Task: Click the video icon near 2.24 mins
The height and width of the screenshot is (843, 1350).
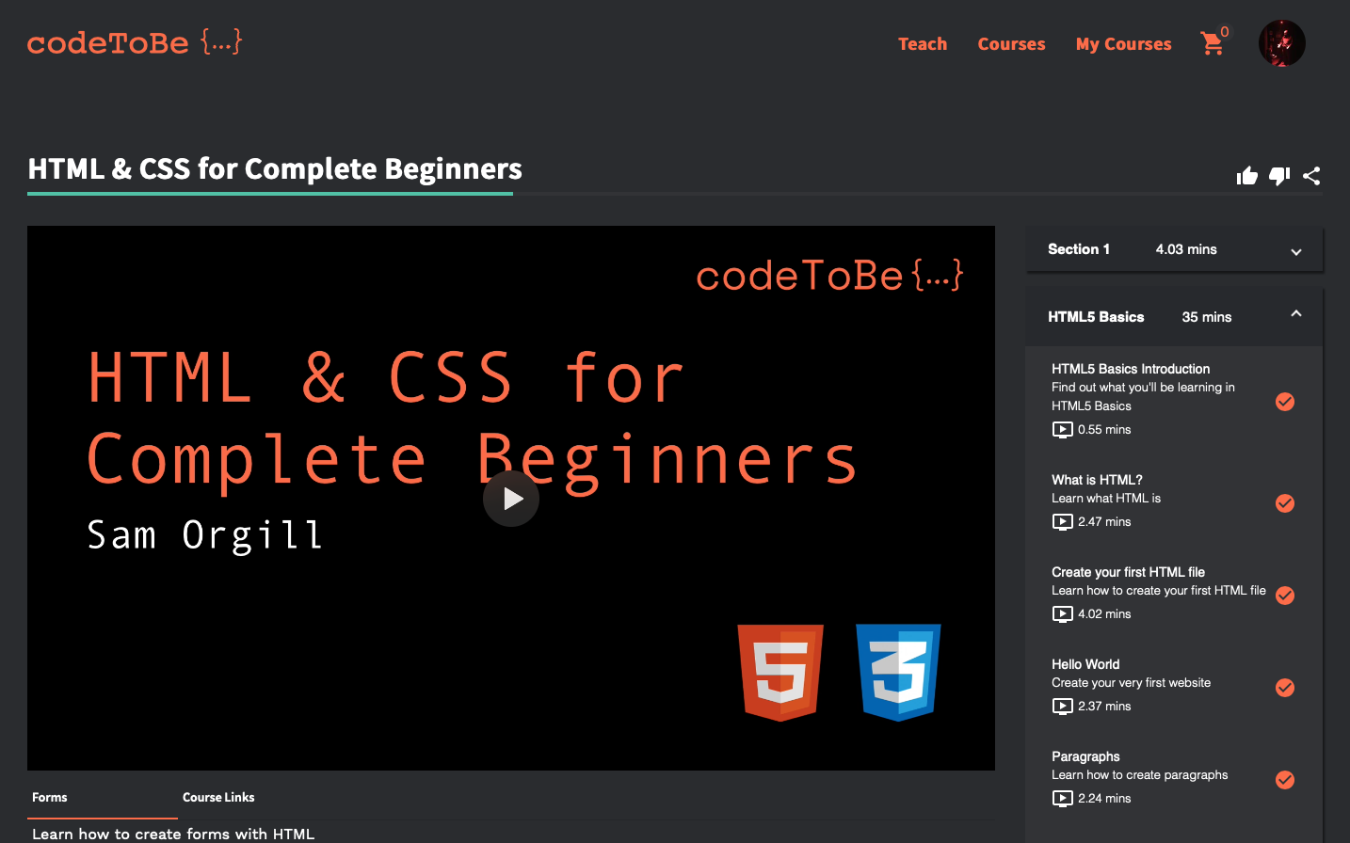Action: tap(1062, 799)
